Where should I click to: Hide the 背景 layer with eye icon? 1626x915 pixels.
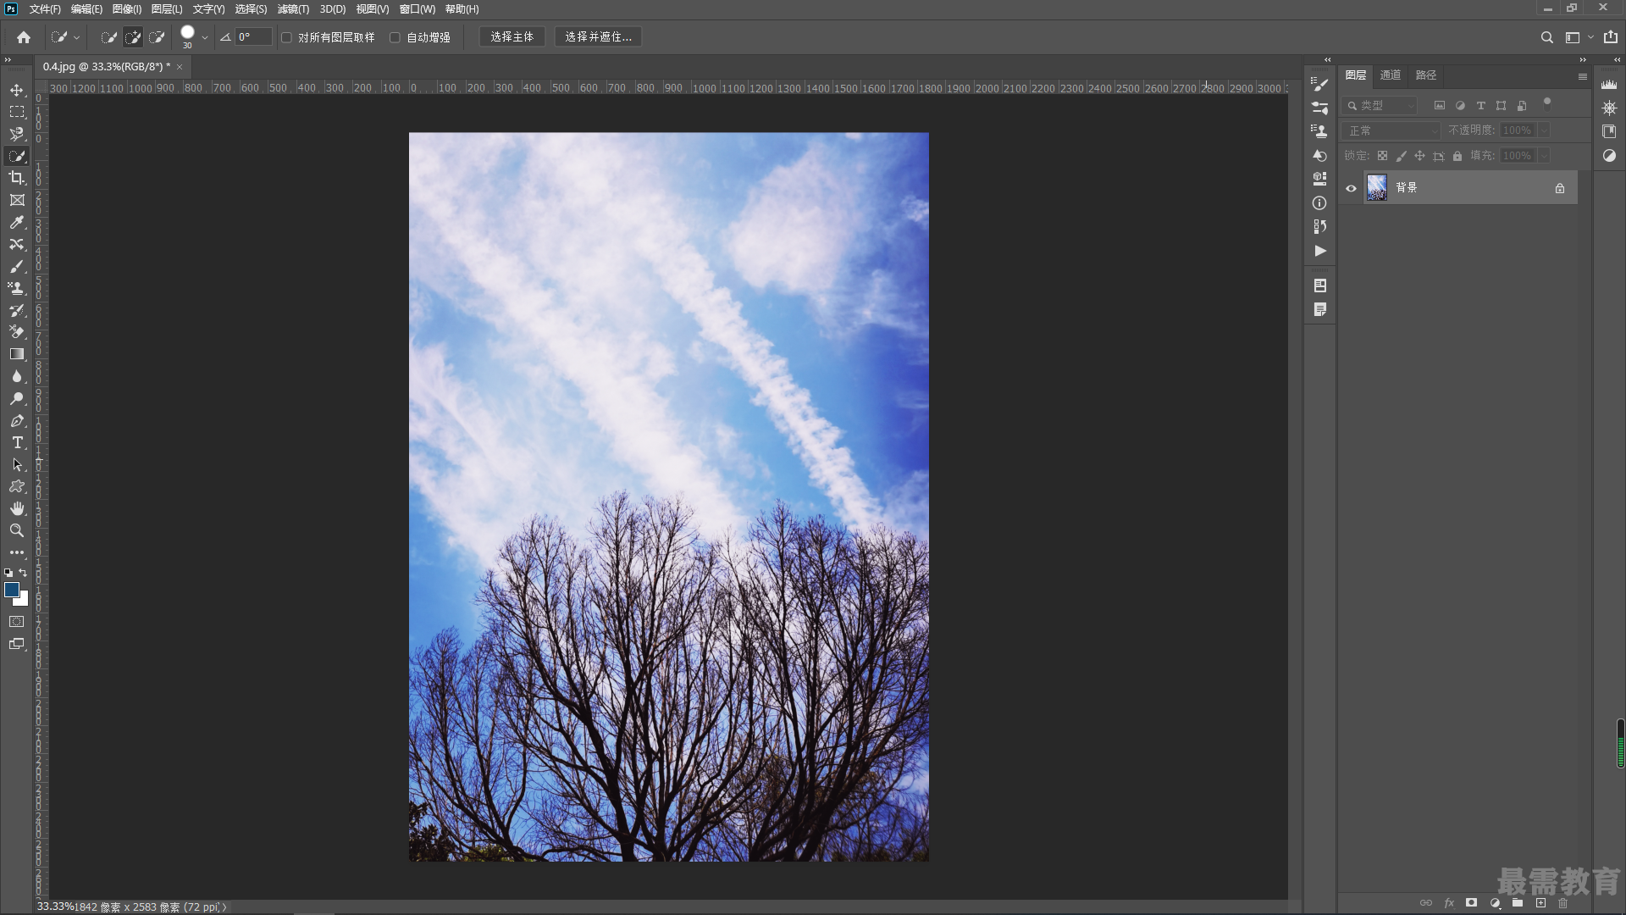coord(1352,188)
